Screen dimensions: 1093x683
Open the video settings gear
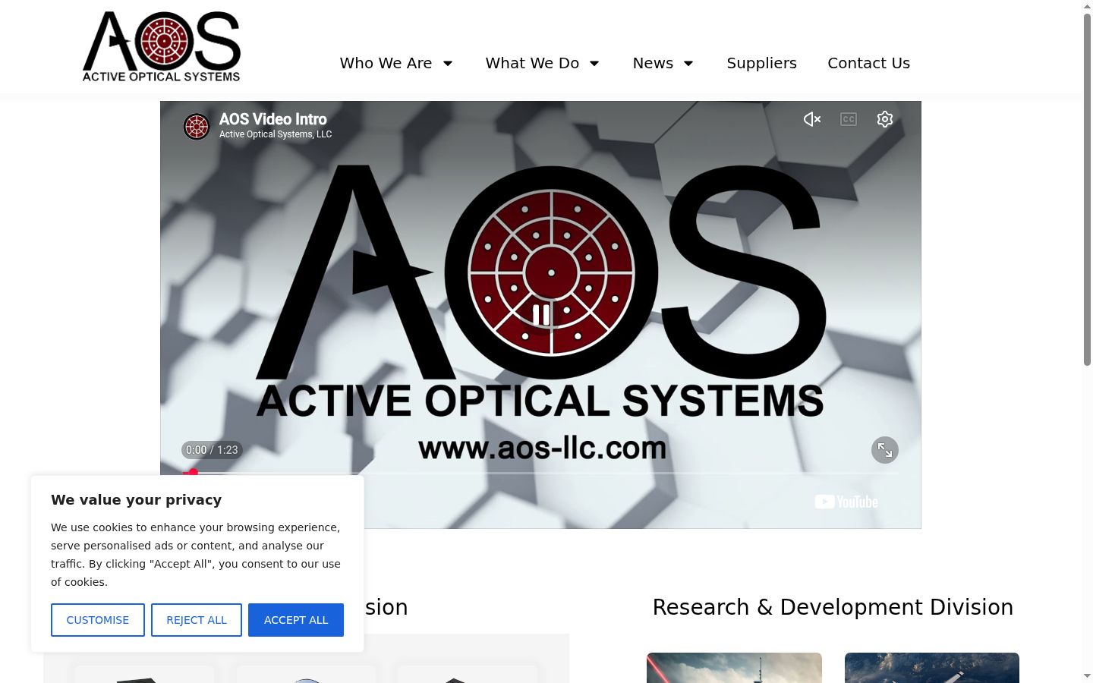(885, 119)
